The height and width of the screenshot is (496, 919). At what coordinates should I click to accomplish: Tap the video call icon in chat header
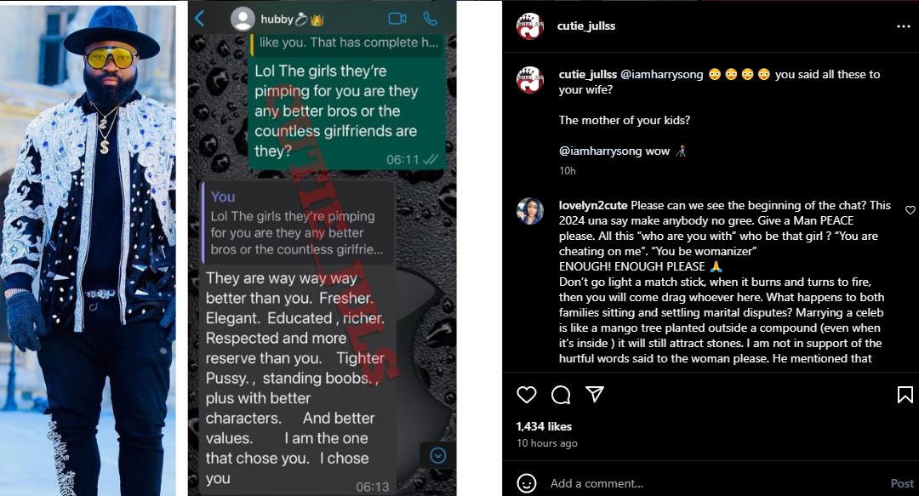(x=397, y=19)
